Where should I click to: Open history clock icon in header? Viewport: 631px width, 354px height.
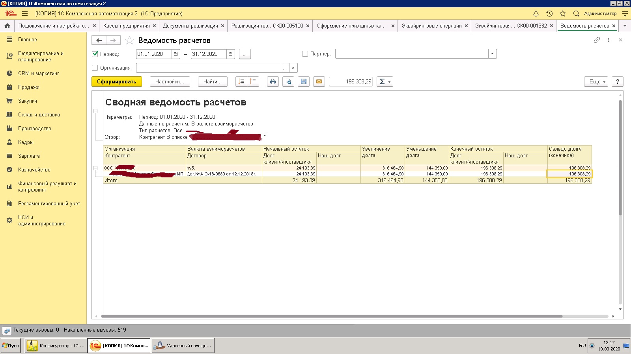(549, 13)
